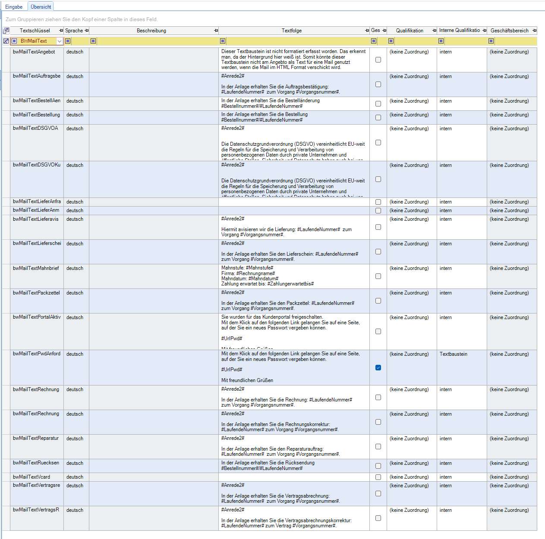Click the Textfolge filter input field

(x=298, y=41)
